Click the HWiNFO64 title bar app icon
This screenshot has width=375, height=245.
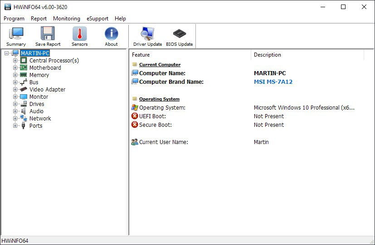[x=8, y=7]
